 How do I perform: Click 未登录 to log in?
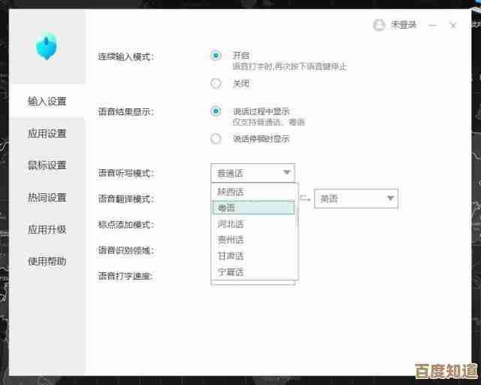[x=404, y=25]
